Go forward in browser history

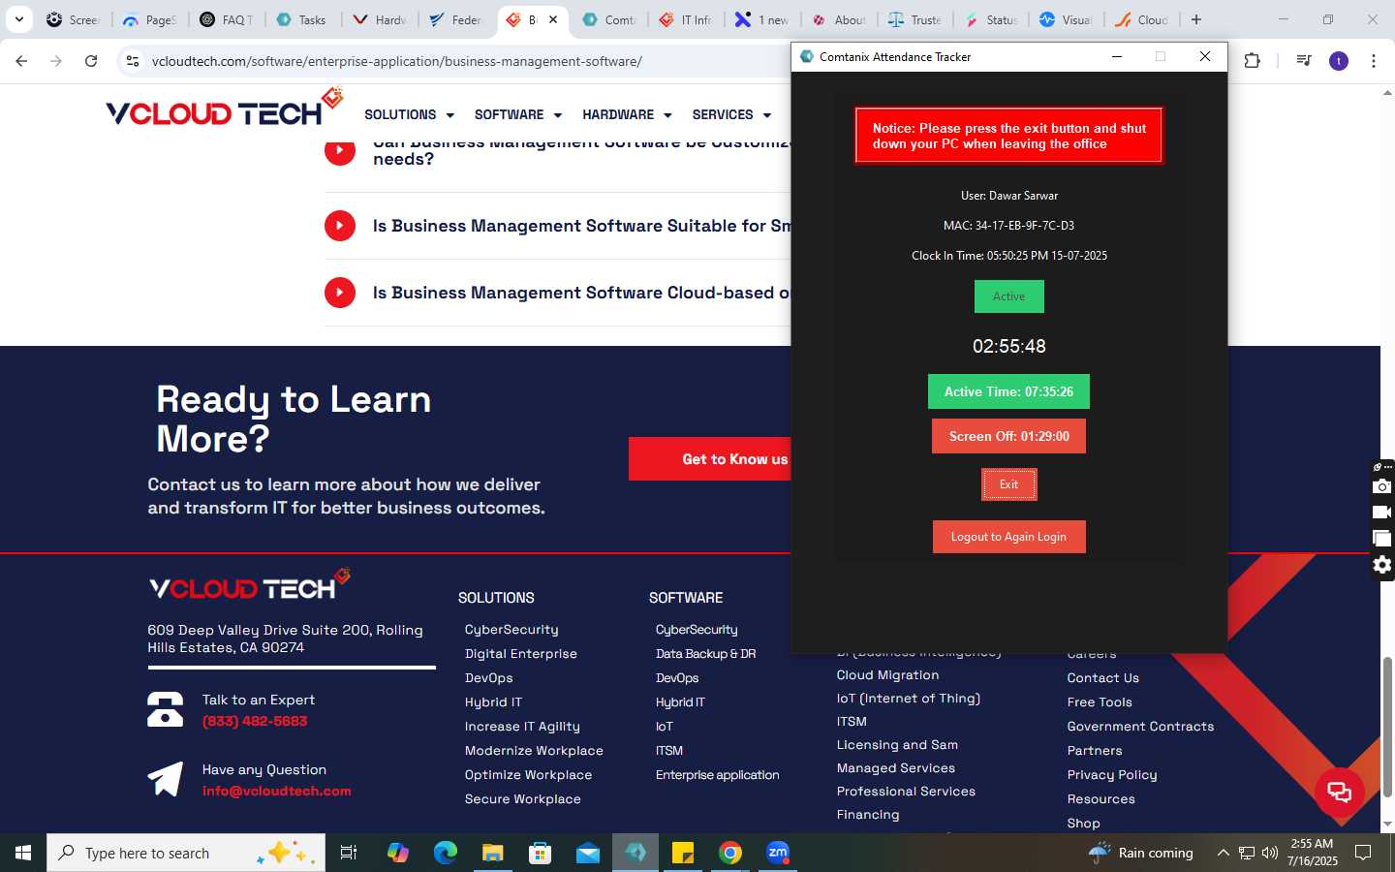(x=56, y=61)
